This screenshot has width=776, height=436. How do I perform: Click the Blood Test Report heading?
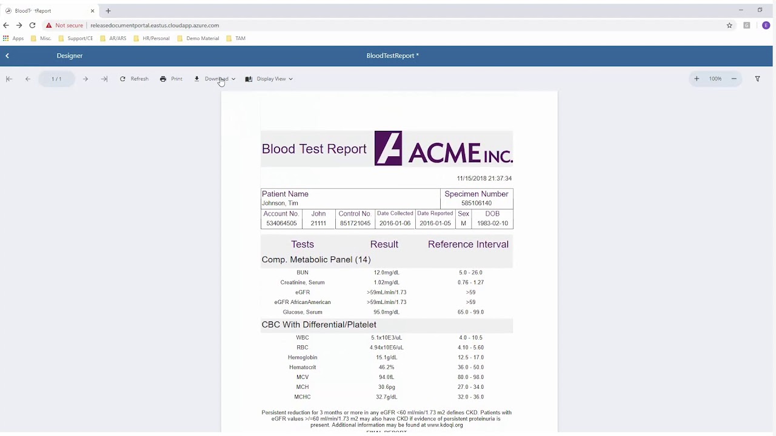tap(314, 149)
